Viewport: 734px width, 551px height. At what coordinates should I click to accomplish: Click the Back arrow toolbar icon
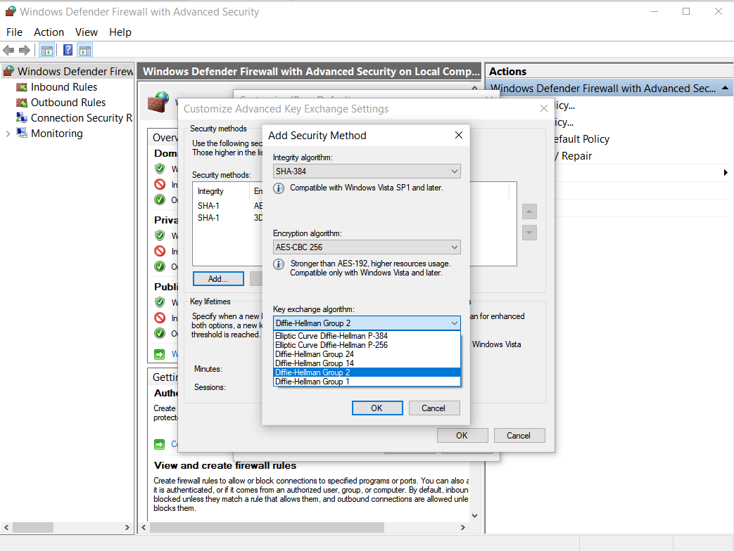(8, 50)
